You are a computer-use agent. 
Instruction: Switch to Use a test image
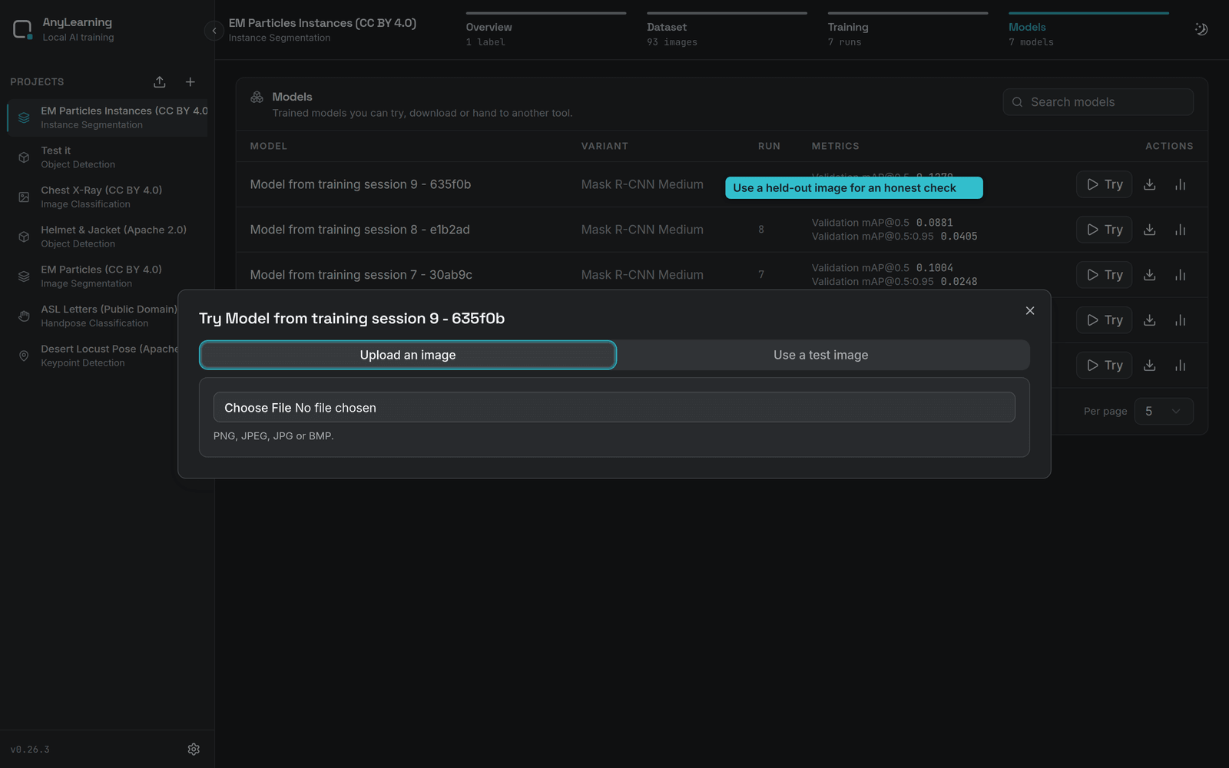pyautogui.click(x=820, y=355)
